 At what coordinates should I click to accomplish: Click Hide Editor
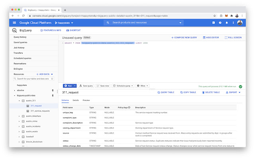pos(211,37)
